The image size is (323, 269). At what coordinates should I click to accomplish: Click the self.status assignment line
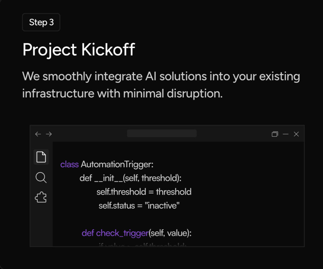(139, 205)
